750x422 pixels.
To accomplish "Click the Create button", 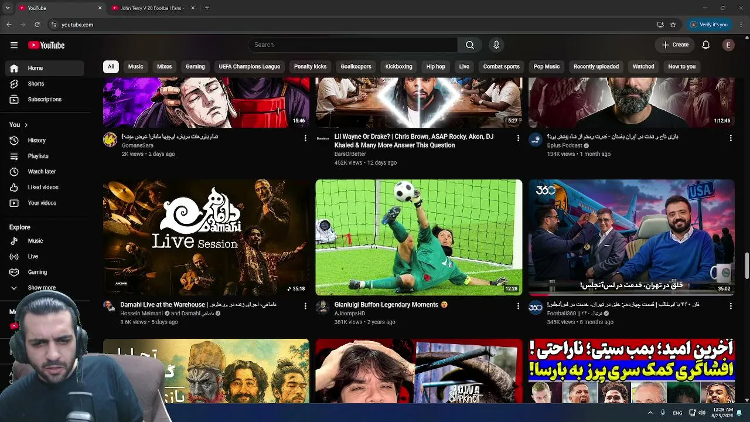I will click(676, 45).
